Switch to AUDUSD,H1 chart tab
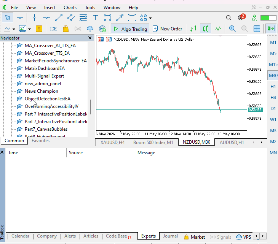 (232, 143)
